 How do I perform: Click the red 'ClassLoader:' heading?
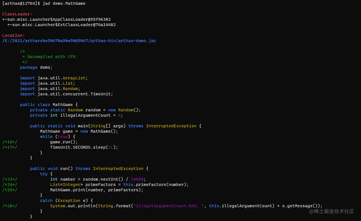(17, 14)
